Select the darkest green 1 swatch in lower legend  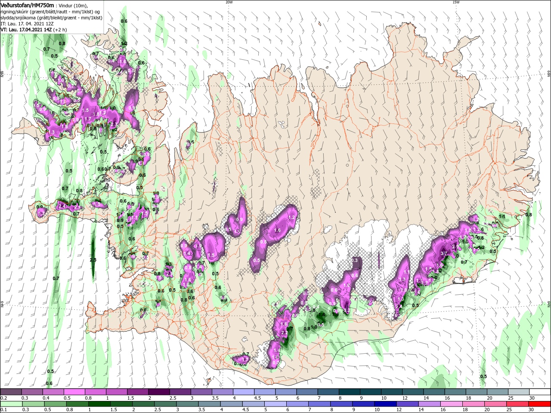click(99, 404)
